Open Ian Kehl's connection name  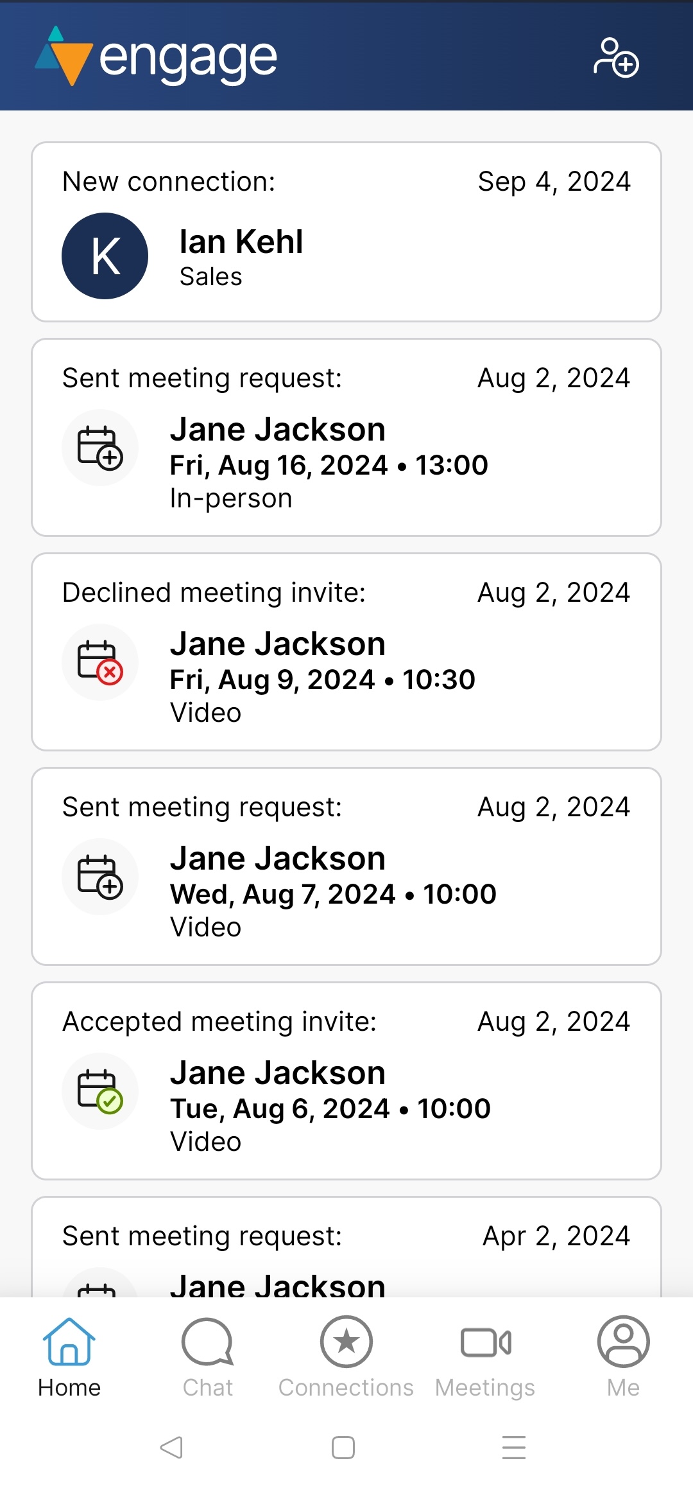241,242
